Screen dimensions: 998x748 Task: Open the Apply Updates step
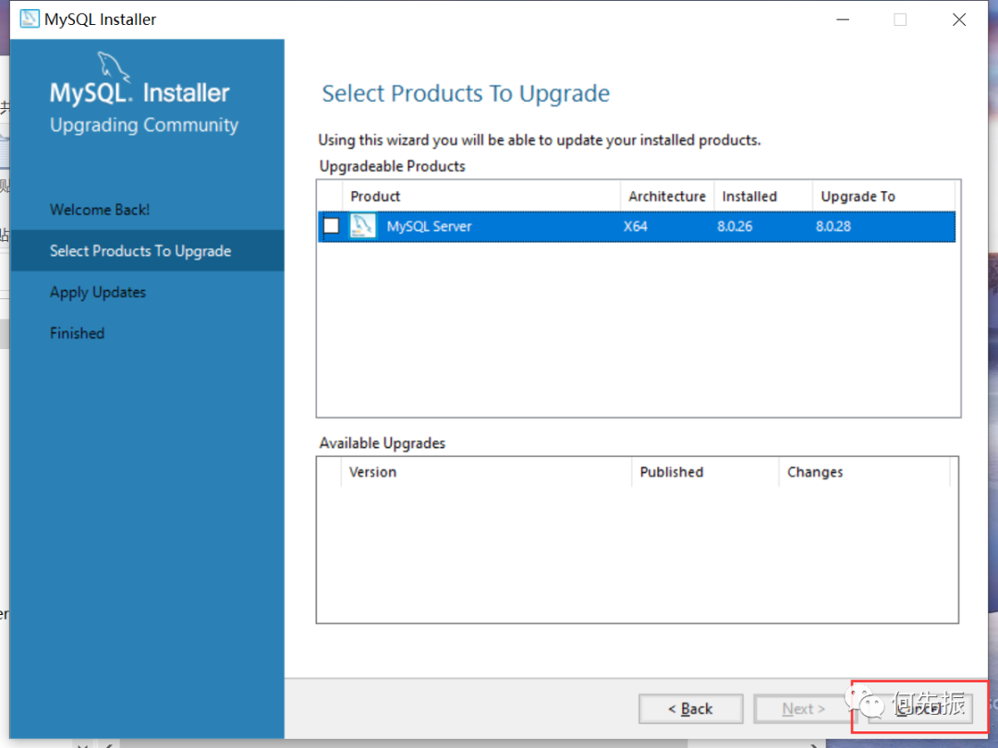98,293
